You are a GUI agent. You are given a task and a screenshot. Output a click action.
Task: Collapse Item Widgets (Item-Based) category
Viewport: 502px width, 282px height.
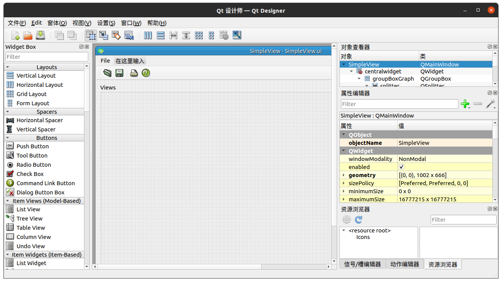click(x=8, y=254)
